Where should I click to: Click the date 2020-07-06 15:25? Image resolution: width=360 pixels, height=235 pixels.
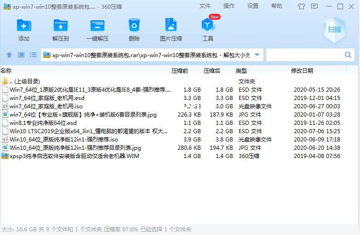(x=317, y=131)
